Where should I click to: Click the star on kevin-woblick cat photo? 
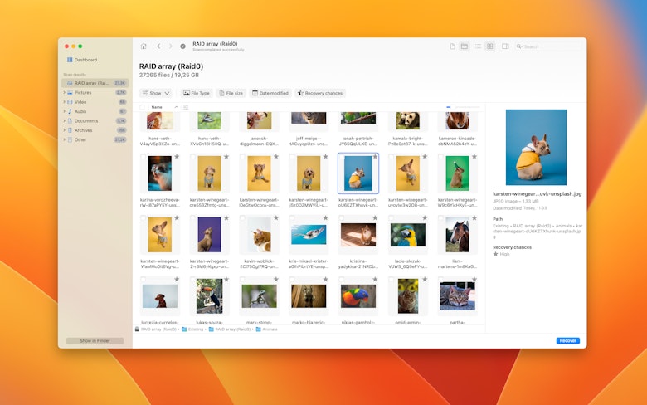point(276,217)
